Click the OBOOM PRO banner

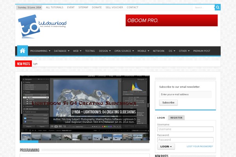pos(171,20)
